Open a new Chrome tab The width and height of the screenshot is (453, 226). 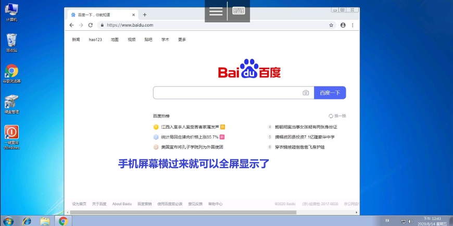click(145, 15)
